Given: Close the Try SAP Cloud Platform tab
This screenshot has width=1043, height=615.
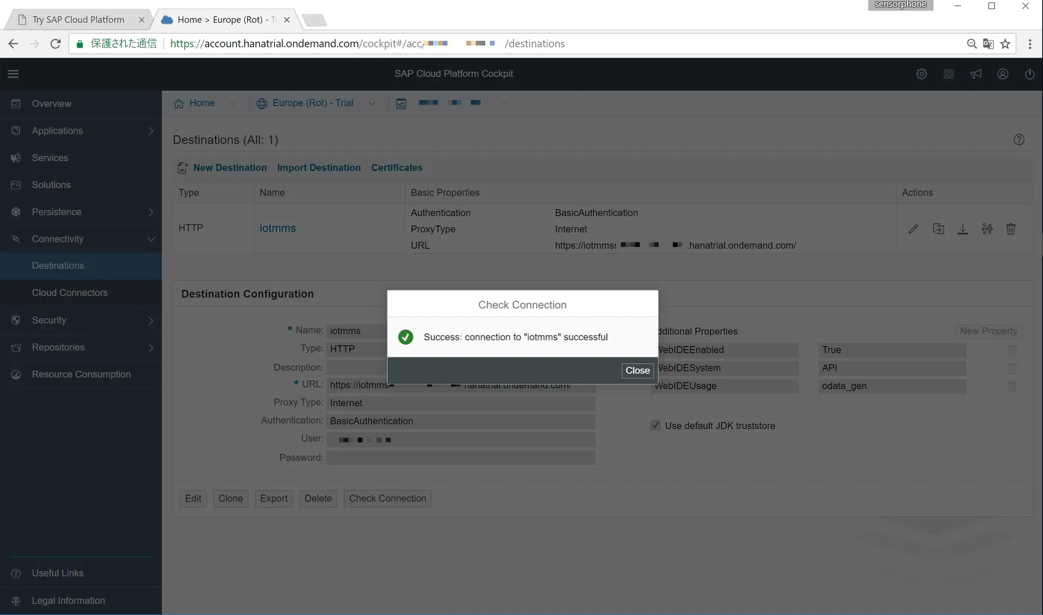Looking at the screenshot, I should (x=141, y=20).
